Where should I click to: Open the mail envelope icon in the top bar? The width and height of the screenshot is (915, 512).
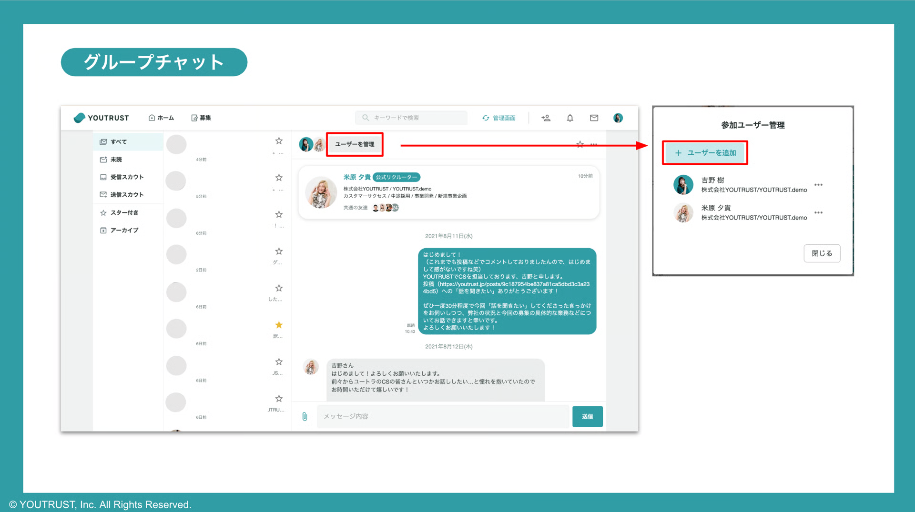pos(594,118)
